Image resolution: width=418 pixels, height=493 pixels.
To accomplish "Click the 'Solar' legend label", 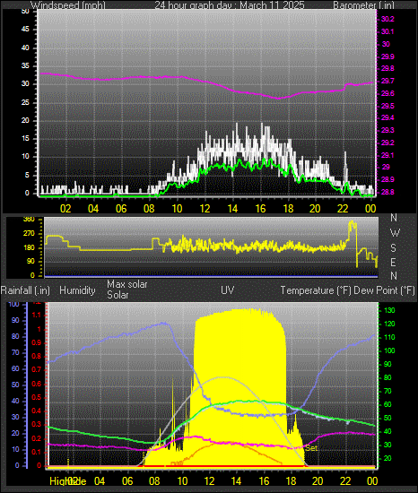I will (118, 295).
